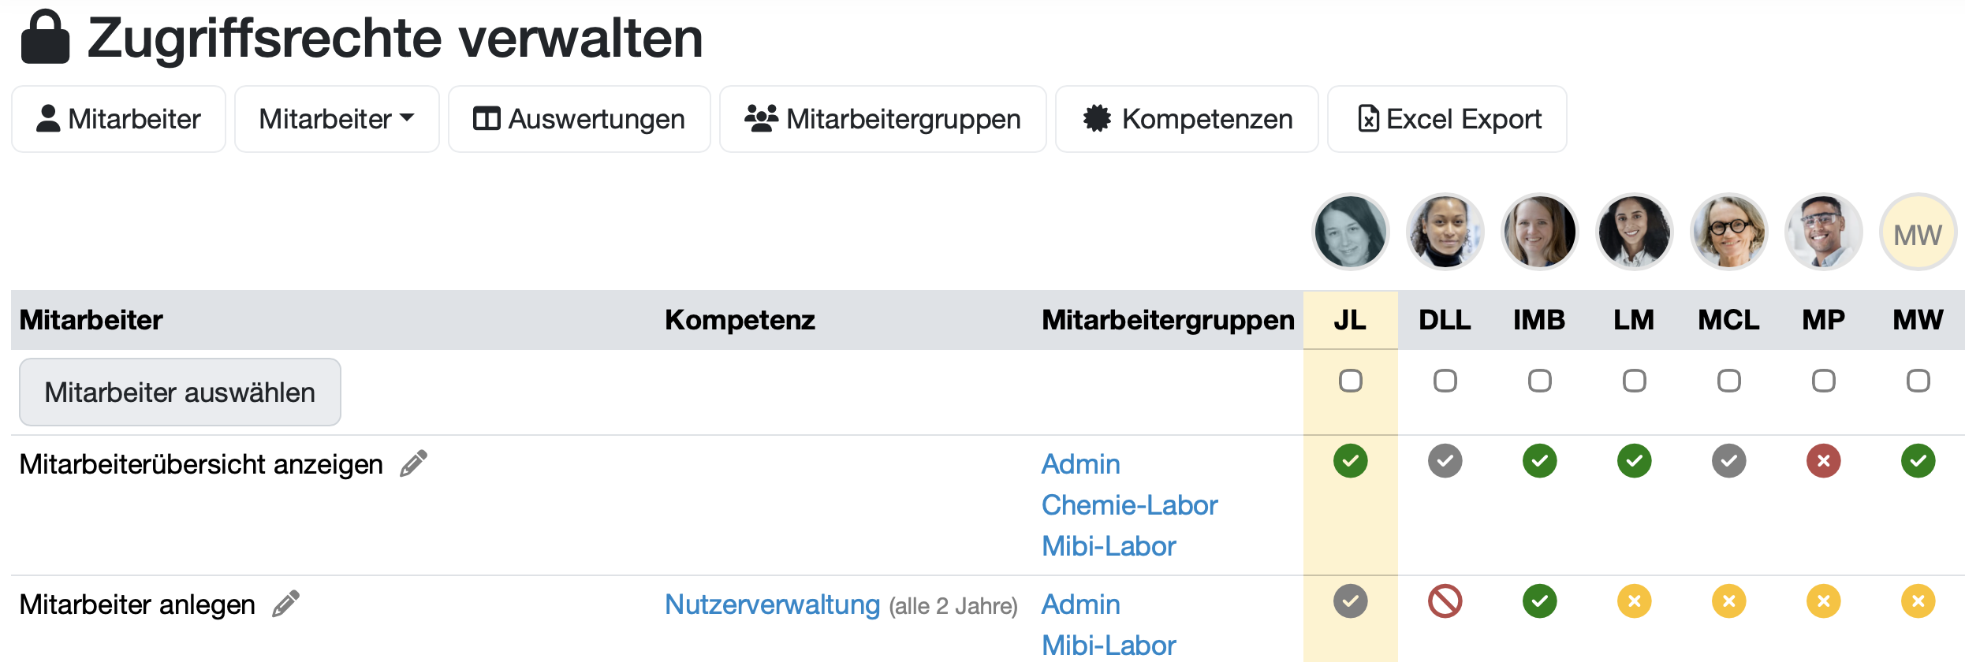
Task: Go to Mitarbeitergruppen
Action: 882,119
